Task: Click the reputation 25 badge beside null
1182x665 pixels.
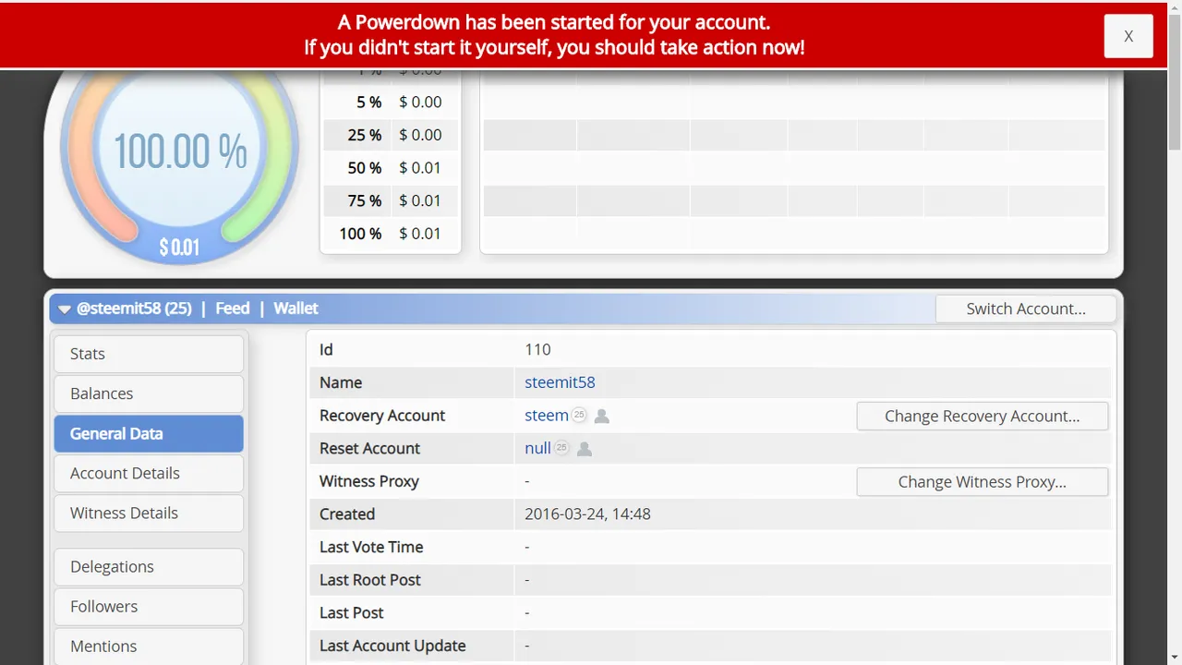Action: click(561, 448)
